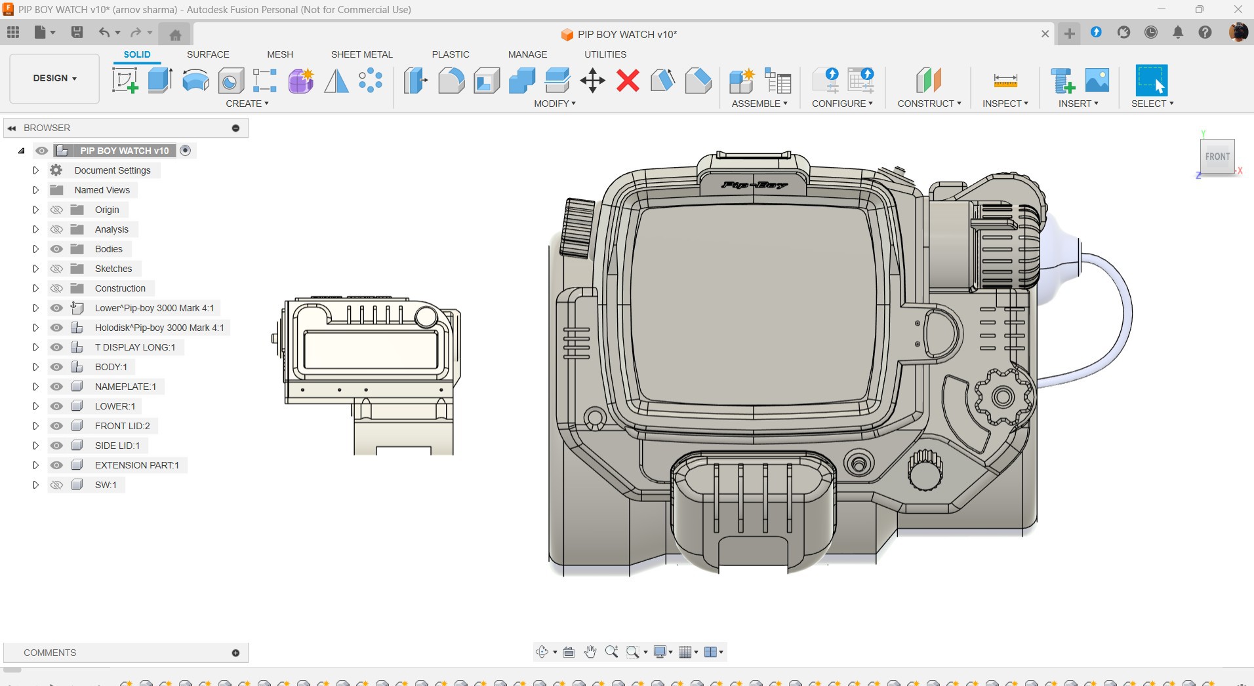The image size is (1254, 686).
Task: Select the Revolve tool
Action: click(195, 81)
